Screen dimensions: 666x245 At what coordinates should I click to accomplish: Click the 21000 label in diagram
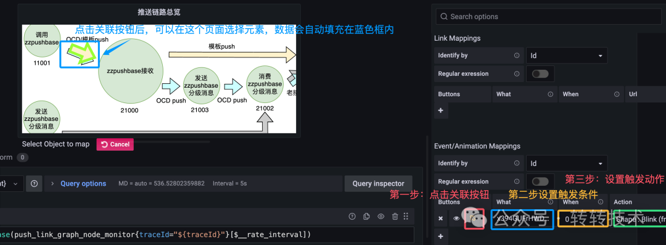[129, 110]
